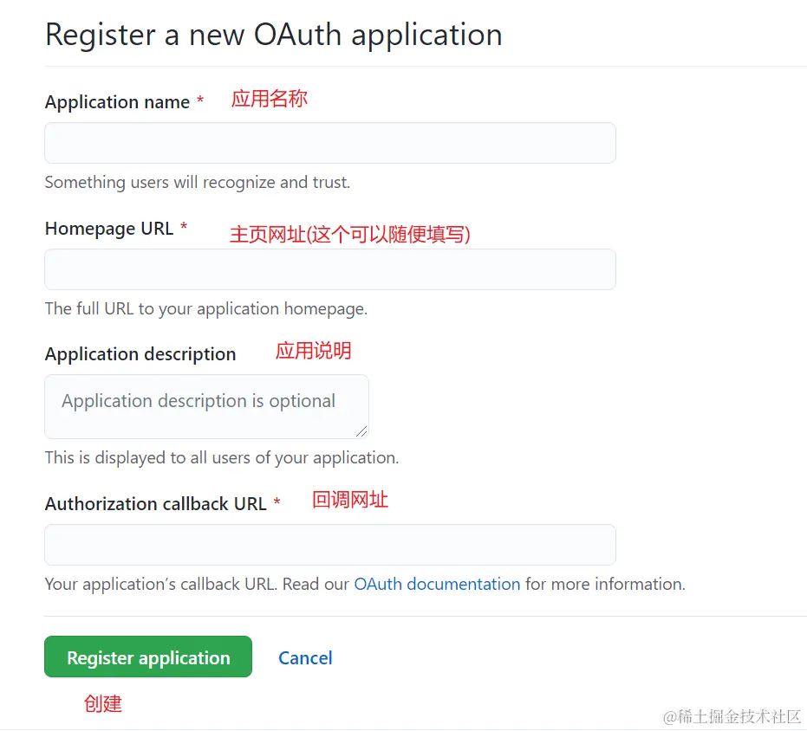Click the red 回调网址 annotation text
The image size is (807, 731).
tap(349, 499)
